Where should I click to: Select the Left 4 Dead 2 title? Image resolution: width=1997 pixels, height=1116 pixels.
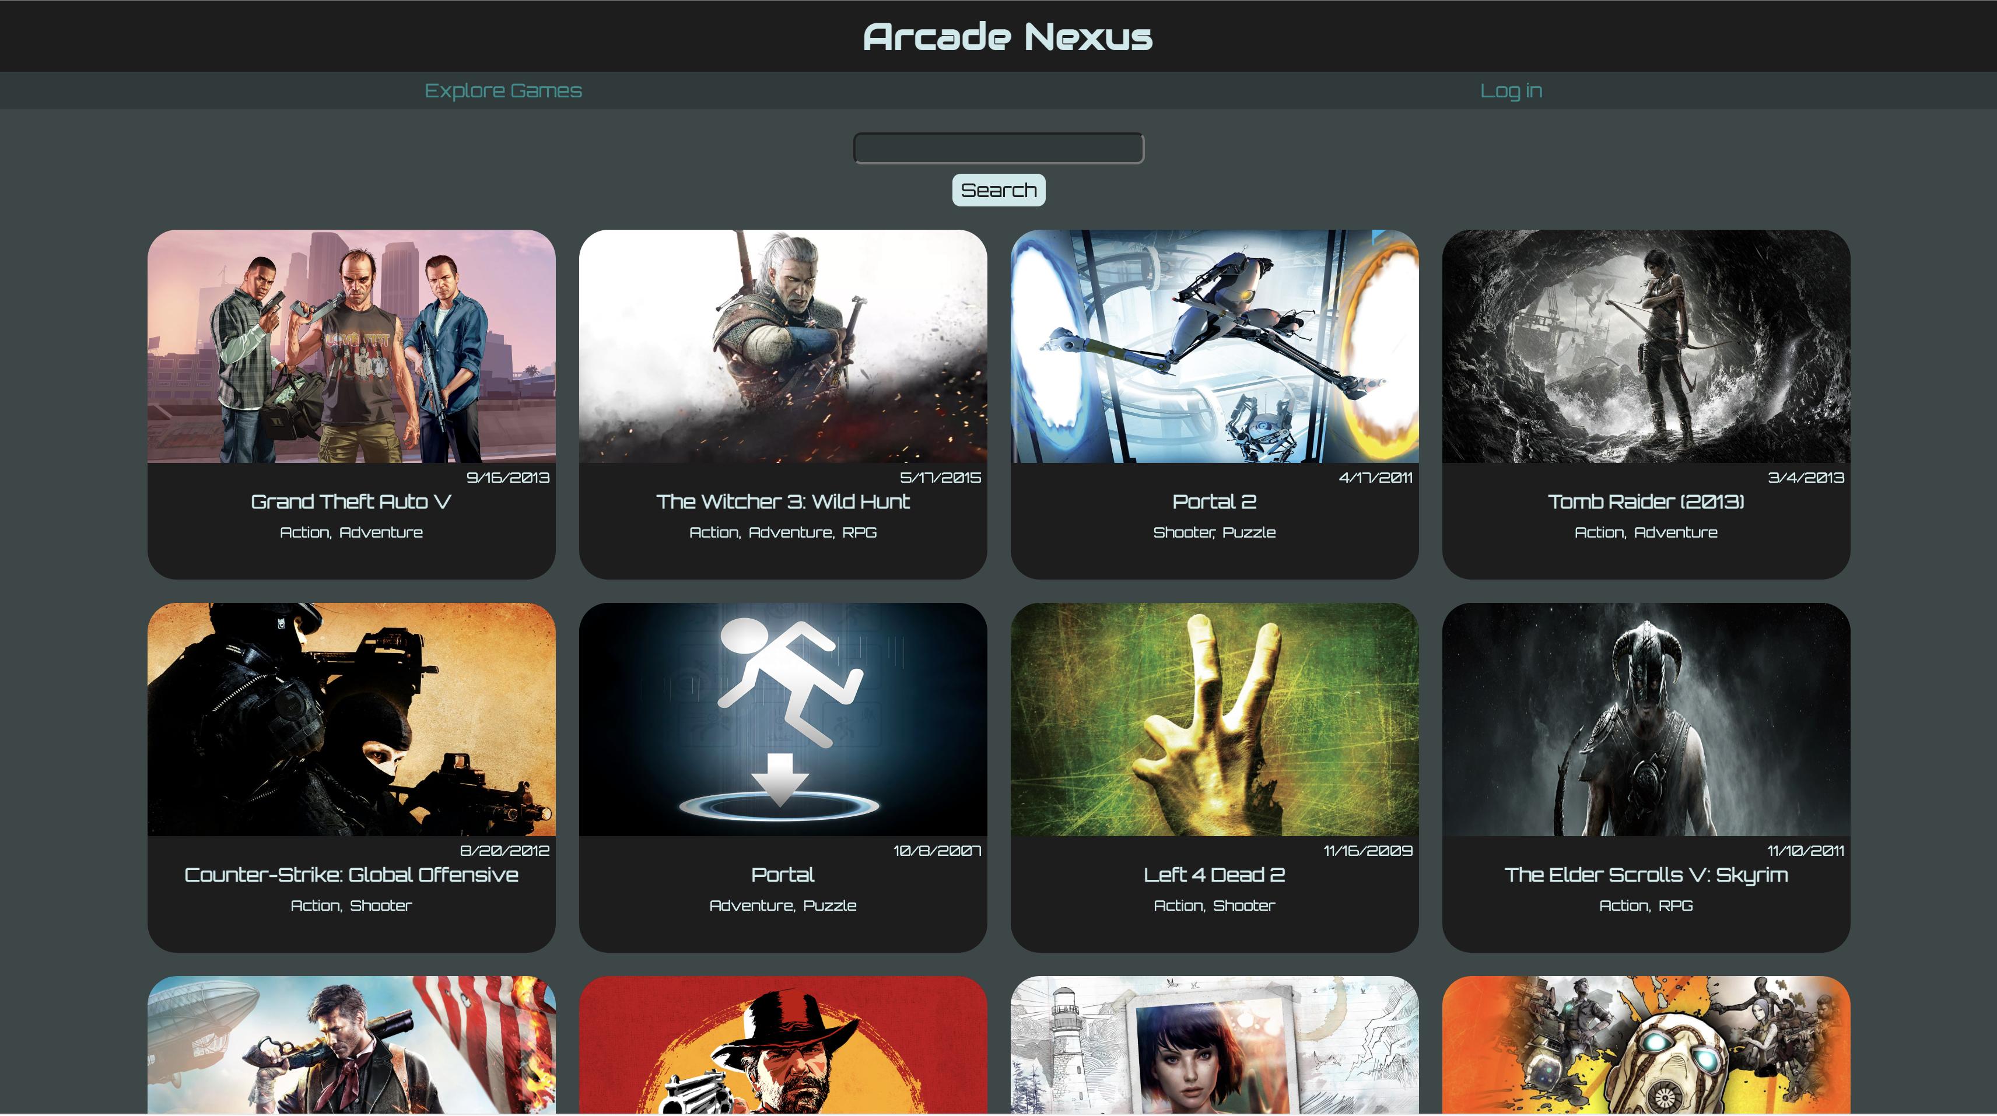[1215, 875]
